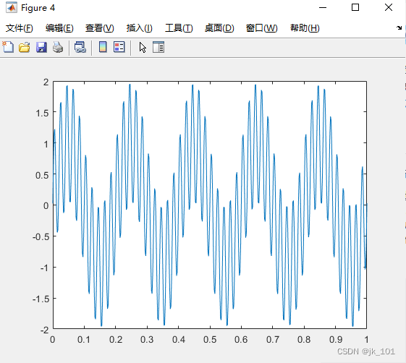Click the Figure 4 title text
Viewport: 406px width, 363px height.
coord(38,8)
